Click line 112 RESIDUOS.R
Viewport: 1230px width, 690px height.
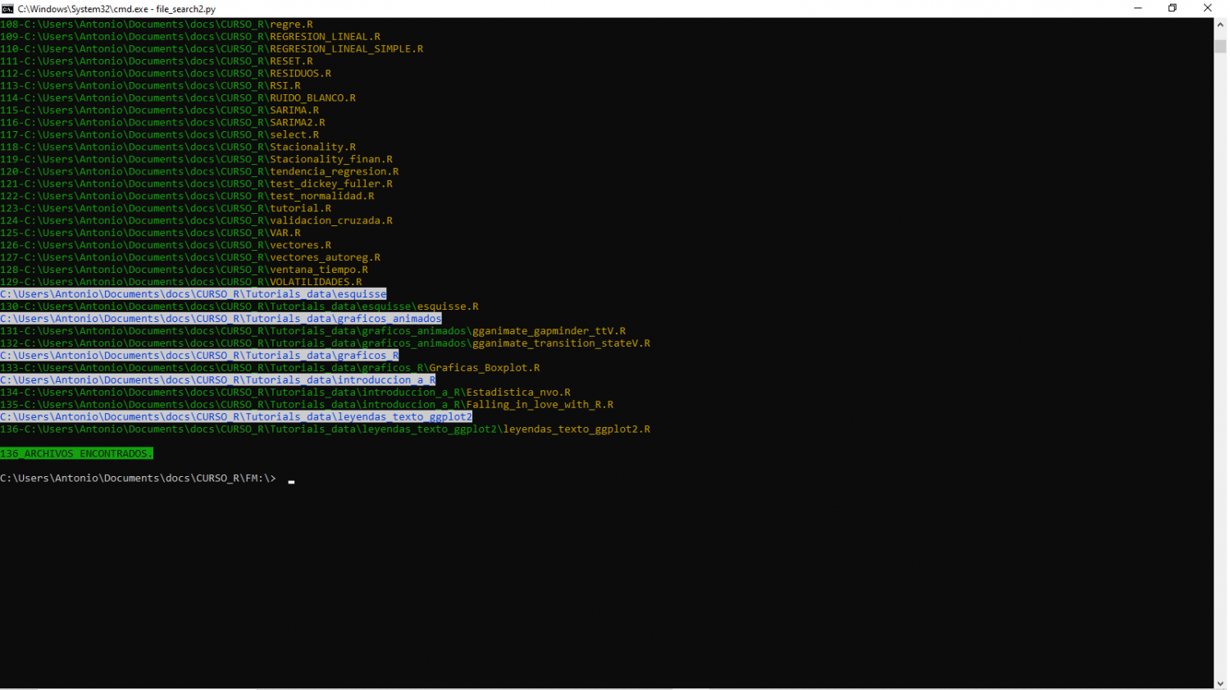[x=166, y=74]
